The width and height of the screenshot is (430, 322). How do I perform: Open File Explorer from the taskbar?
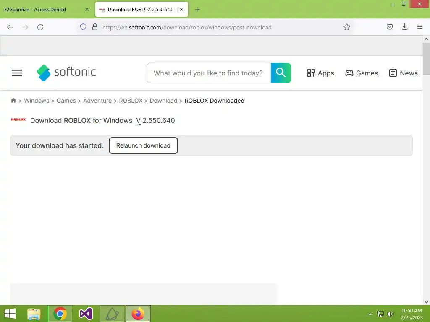(x=34, y=314)
